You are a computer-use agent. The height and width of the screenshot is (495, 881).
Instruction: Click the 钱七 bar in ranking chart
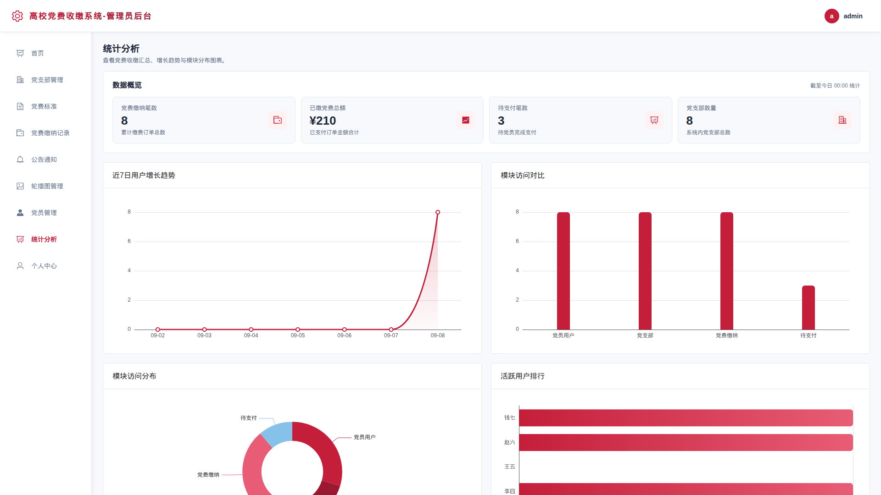pyautogui.click(x=686, y=418)
